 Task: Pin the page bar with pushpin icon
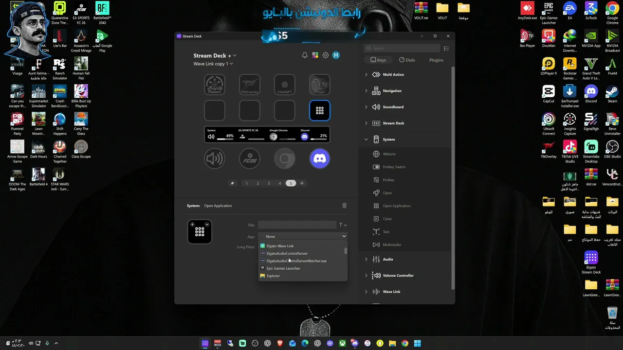[x=232, y=183]
